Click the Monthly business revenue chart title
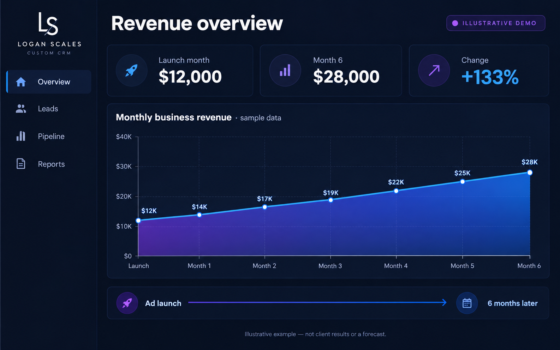The image size is (560, 350). [174, 117]
